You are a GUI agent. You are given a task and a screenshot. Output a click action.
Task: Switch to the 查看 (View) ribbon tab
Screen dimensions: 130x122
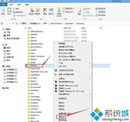point(27,5)
